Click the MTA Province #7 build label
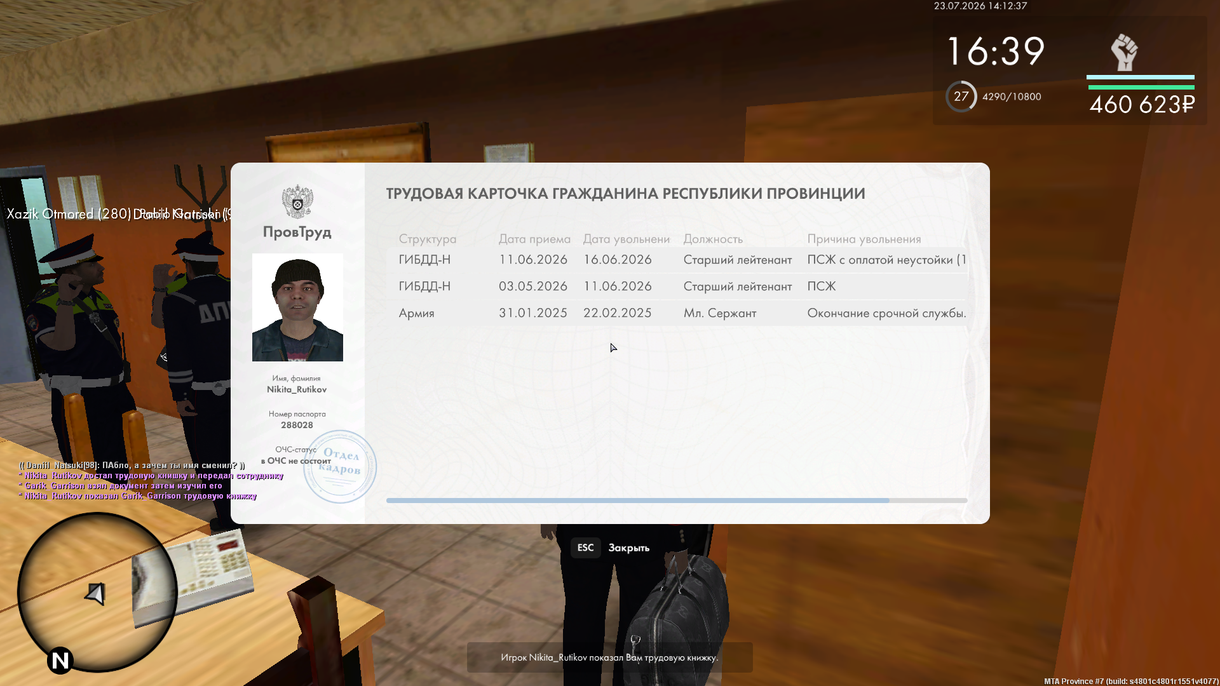1220x686 pixels. [x=1131, y=682]
